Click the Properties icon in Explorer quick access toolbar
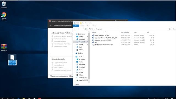This screenshot has width=176, height=99. [x=78, y=23]
